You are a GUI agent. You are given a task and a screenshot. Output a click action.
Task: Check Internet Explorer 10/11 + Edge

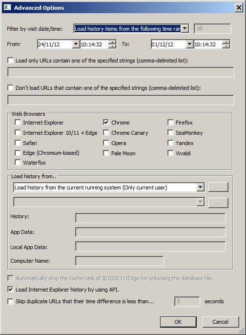[18, 133]
